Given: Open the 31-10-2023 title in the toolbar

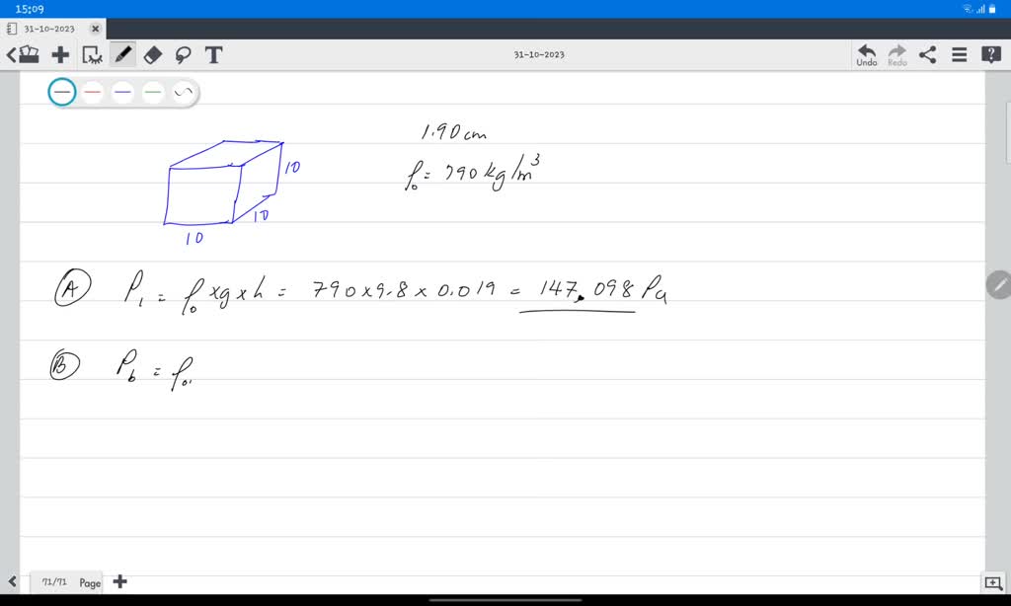Looking at the screenshot, I should [539, 54].
